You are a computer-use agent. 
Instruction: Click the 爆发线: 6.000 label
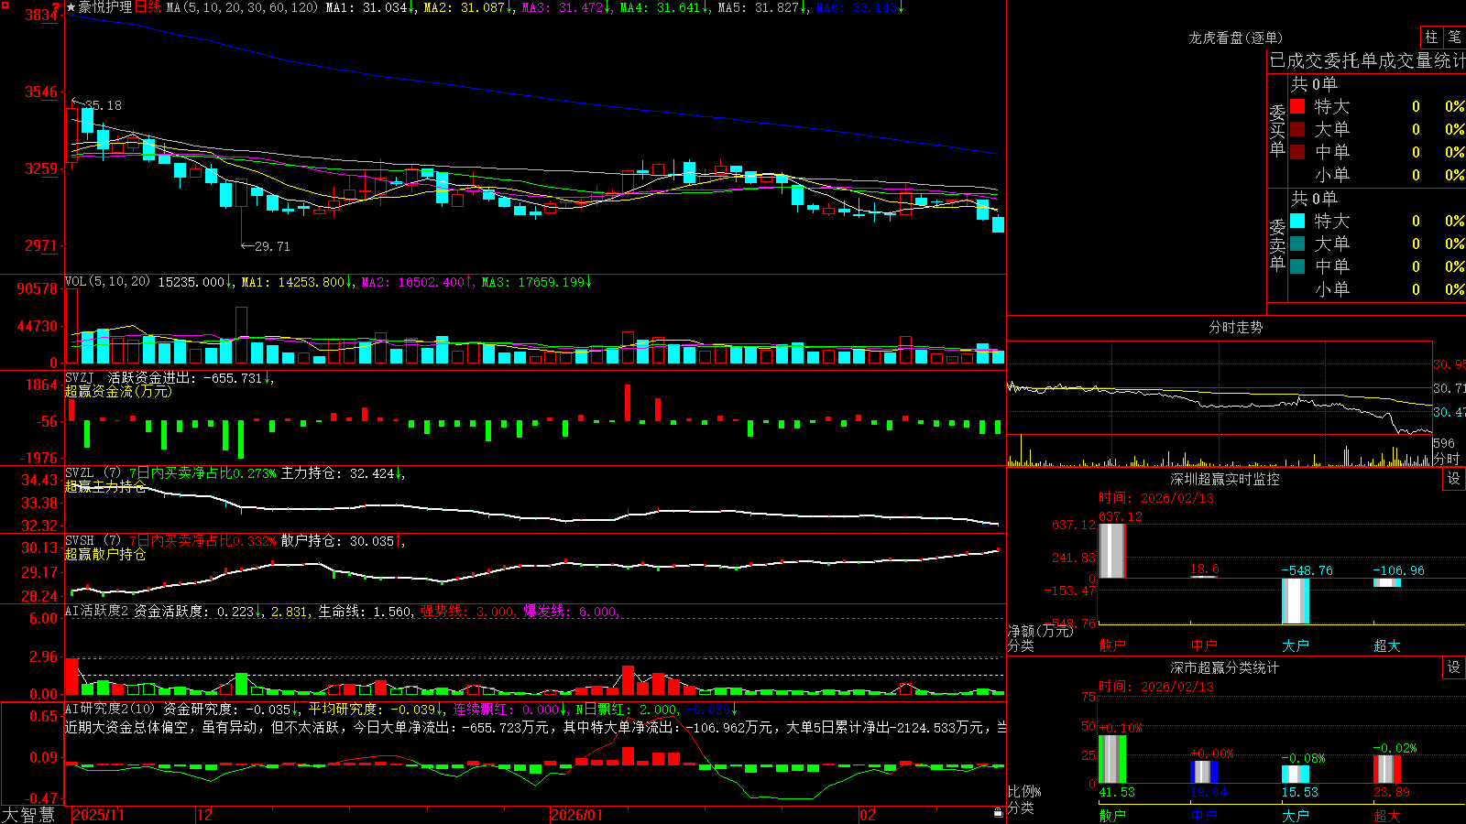tap(570, 611)
